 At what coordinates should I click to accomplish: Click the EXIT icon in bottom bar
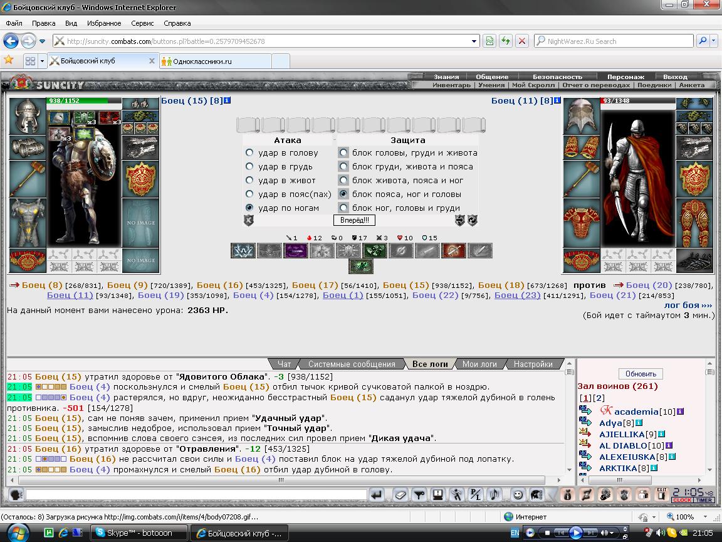pyautogui.click(x=662, y=494)
